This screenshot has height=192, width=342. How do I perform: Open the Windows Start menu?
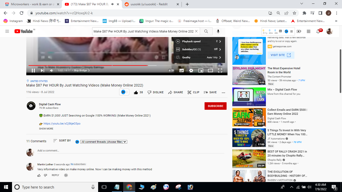pyautogui.click(x=6, y=187)
